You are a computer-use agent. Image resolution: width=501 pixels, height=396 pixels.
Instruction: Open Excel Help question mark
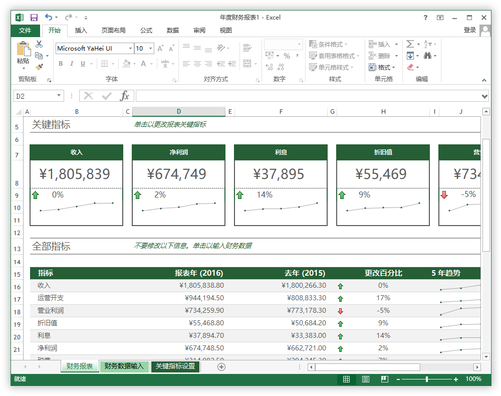[x=425, y=18]
